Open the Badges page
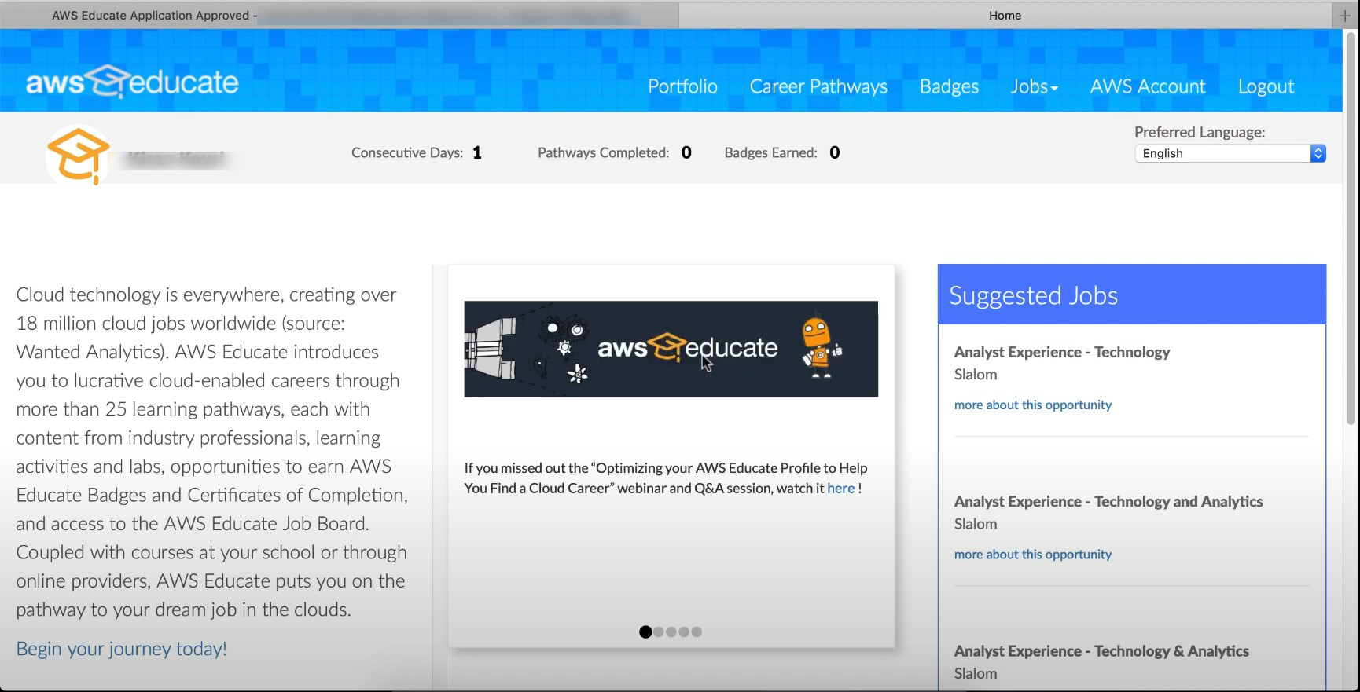1360x692 pixels. click(949, 86)
